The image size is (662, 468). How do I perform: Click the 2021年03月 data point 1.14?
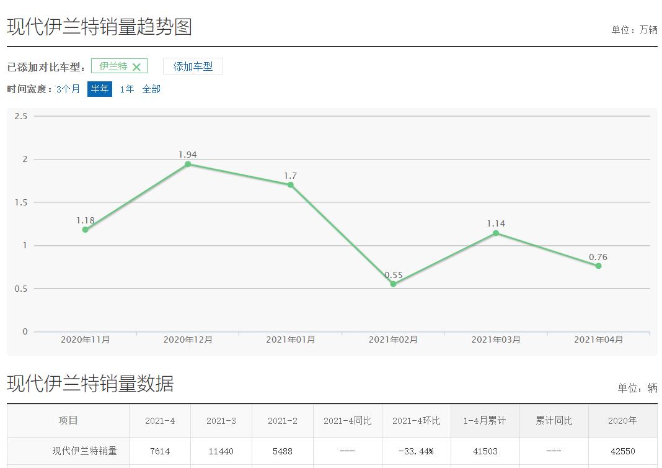(496, 233)
